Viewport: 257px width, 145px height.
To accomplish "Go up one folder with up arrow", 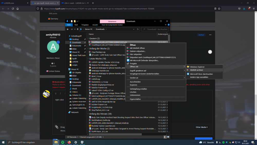I will pyautogui.click(x=77, y=29).
